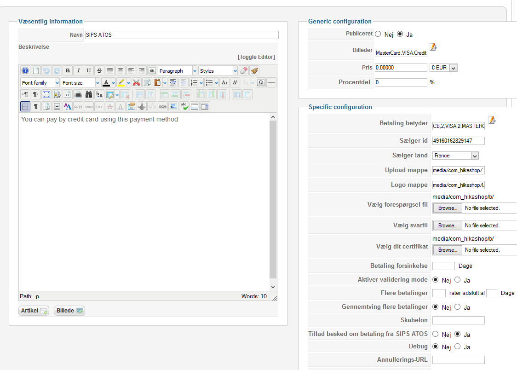Set Tillad besked om betaling to Nej
The width and height of the screenshot is (517, 370).
click(x=435, y=334)
